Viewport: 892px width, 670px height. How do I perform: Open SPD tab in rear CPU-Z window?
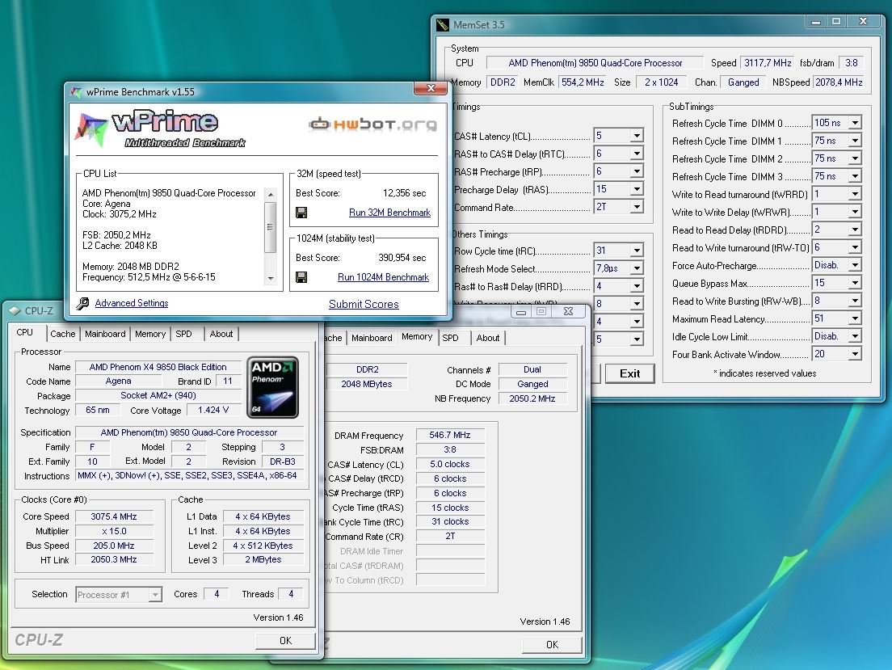pyautogui.click(x=450, y=338)
